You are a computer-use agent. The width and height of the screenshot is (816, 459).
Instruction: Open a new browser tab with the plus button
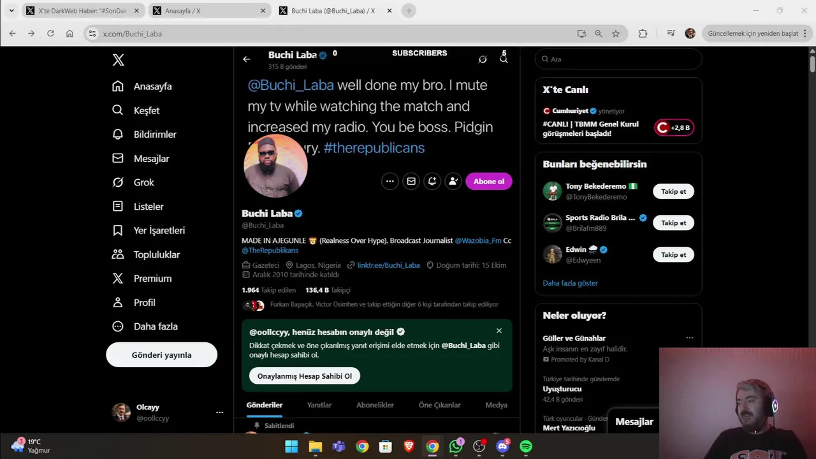(409, 11)
